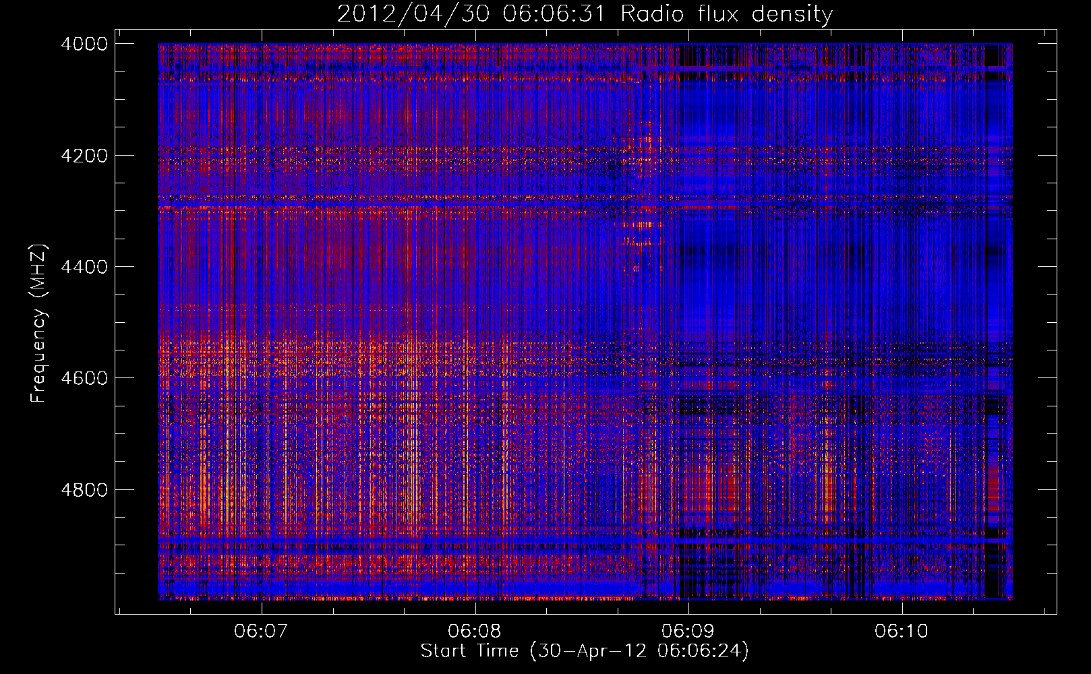Click the 4600 frequency axis label

click(84, 378)
